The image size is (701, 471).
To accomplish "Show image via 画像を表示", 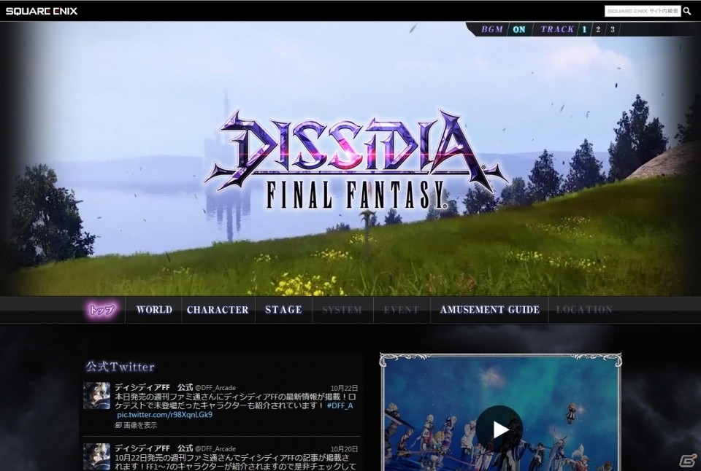I will 137,426.
